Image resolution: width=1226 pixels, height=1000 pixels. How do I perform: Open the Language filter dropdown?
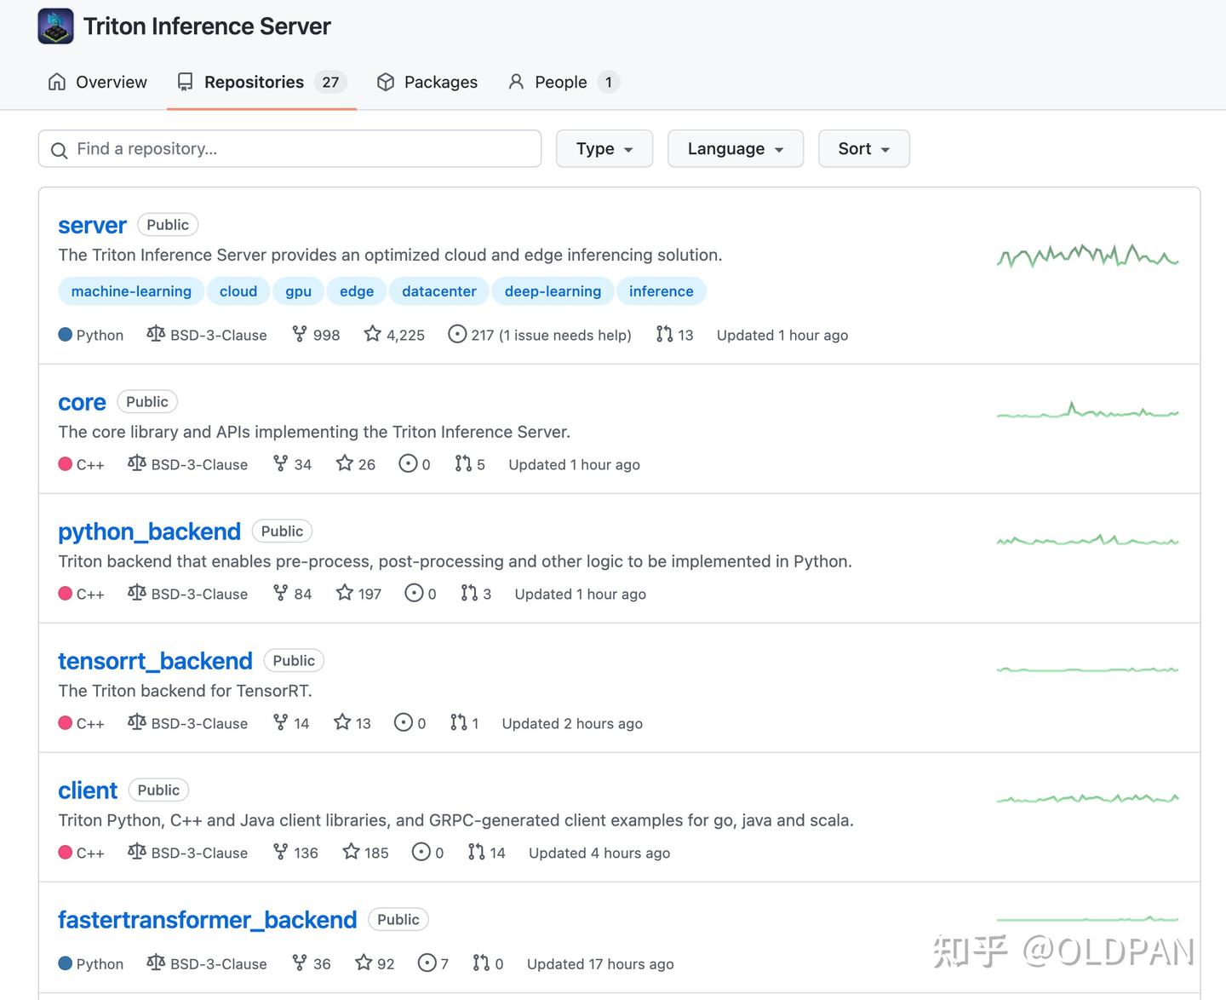coord(734,148)
